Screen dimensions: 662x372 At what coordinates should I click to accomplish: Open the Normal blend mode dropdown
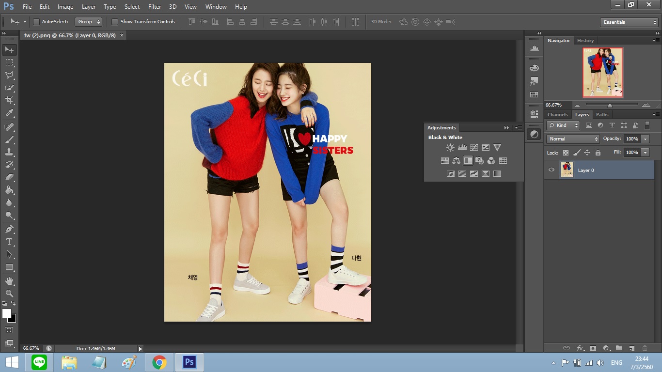573,139
